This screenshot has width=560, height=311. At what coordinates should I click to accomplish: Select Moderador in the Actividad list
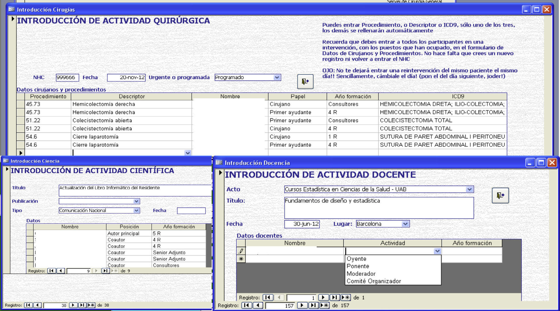pyautogui.click(x=361, y=273)
